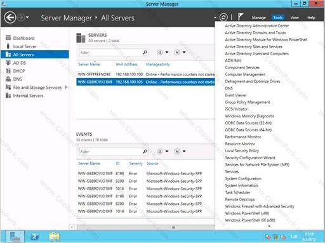Viewport: 325px width, 243px height.
Task: Open the navigation history dropdown arrow
Action: pyautogui.click(x=27, y=17)
